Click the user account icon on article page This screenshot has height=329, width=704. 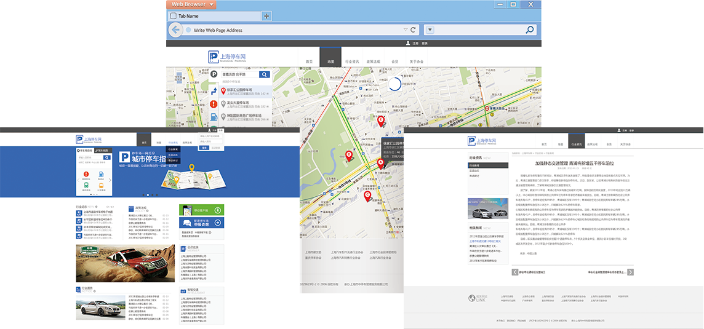coord(618,130)
